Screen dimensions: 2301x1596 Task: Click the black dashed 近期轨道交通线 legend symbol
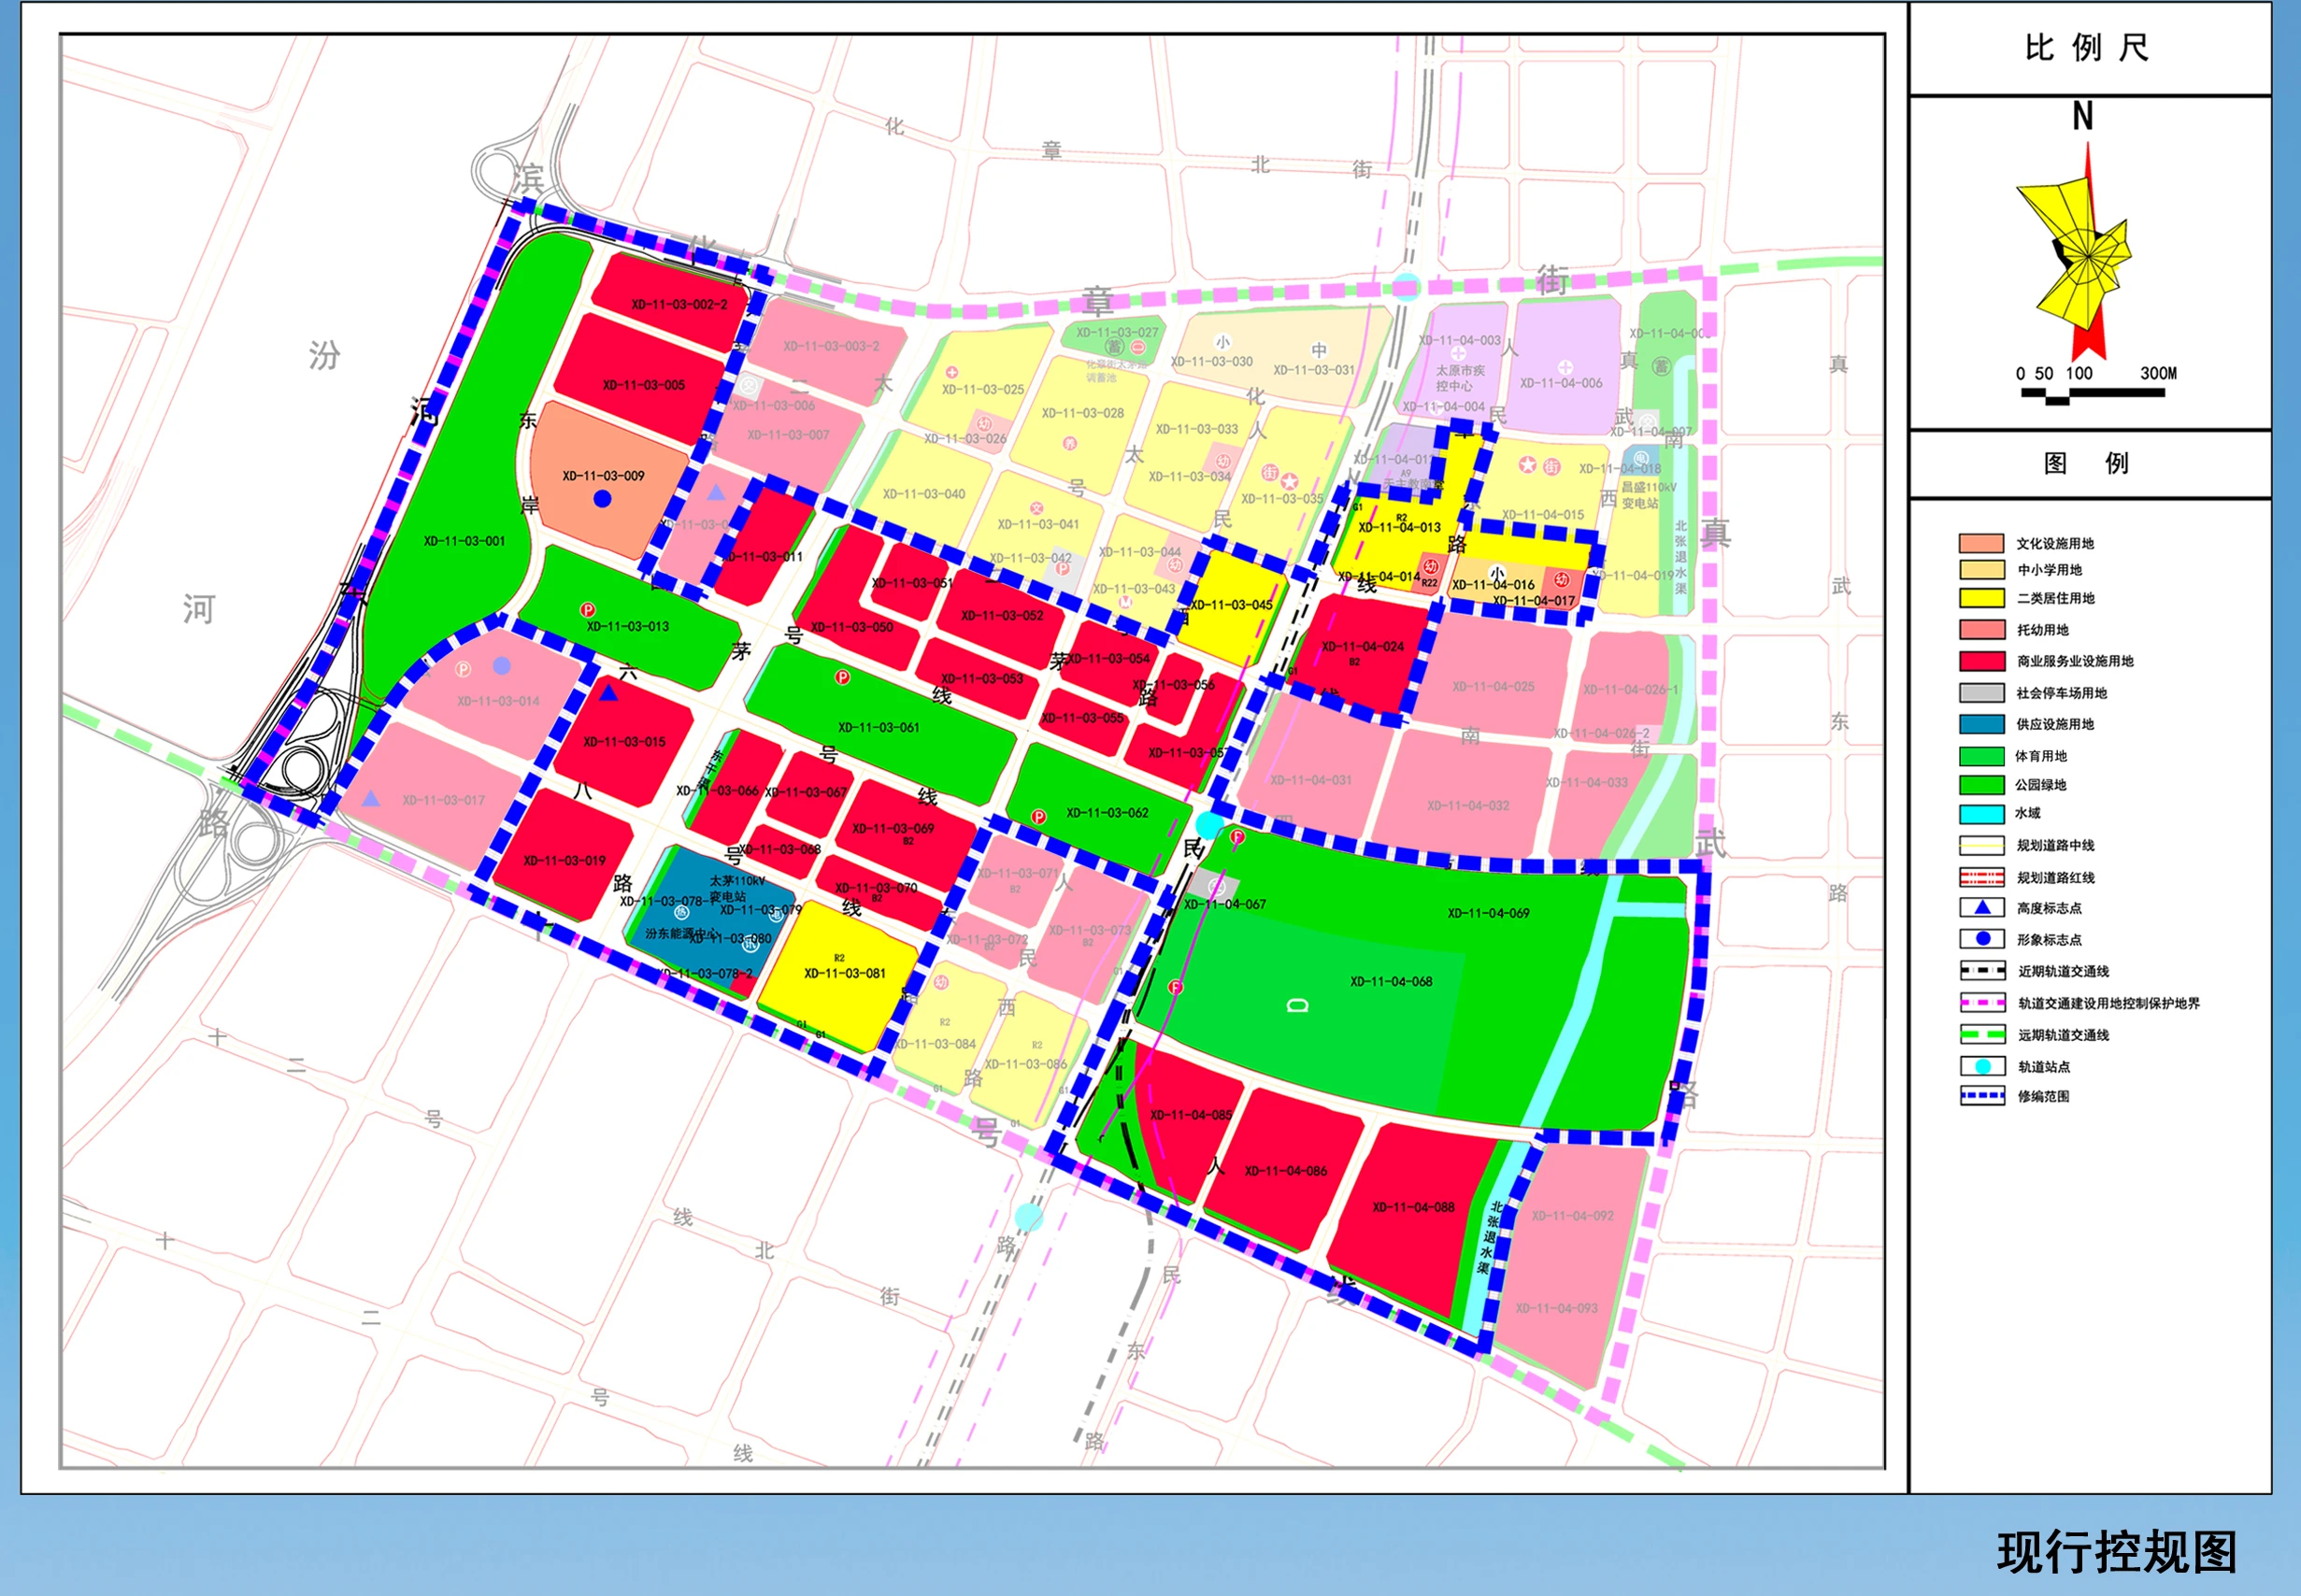tap(1982, 970)
